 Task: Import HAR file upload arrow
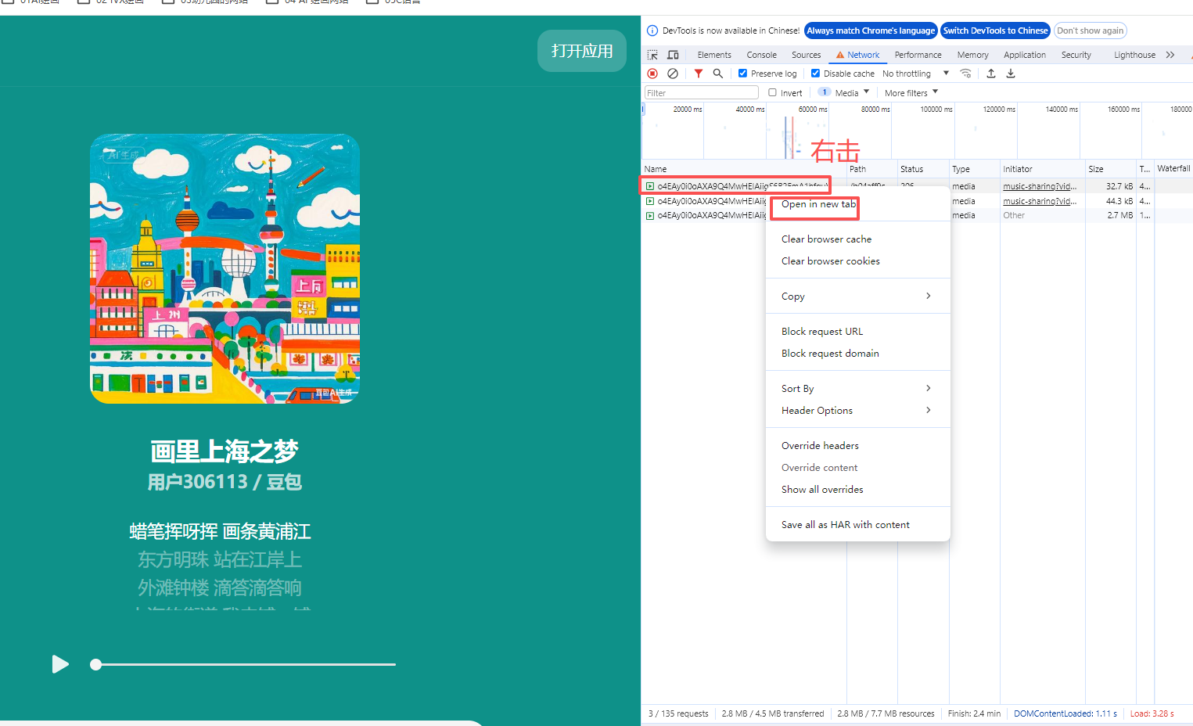coord(991,74)
